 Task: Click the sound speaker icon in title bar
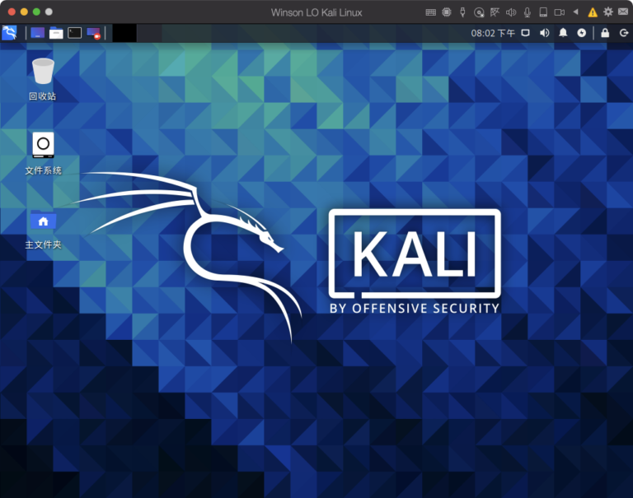tap(511, 12)
